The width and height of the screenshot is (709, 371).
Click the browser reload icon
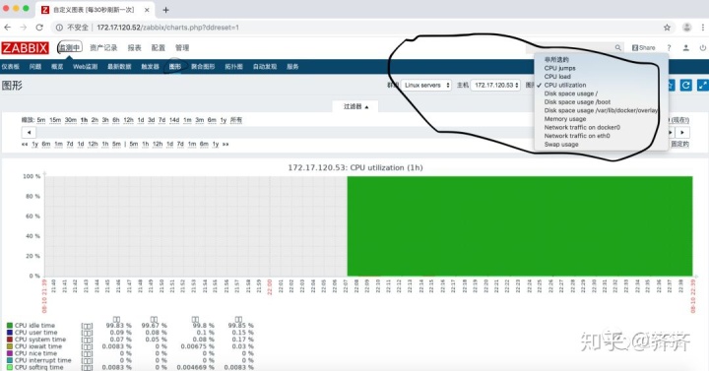39,28
